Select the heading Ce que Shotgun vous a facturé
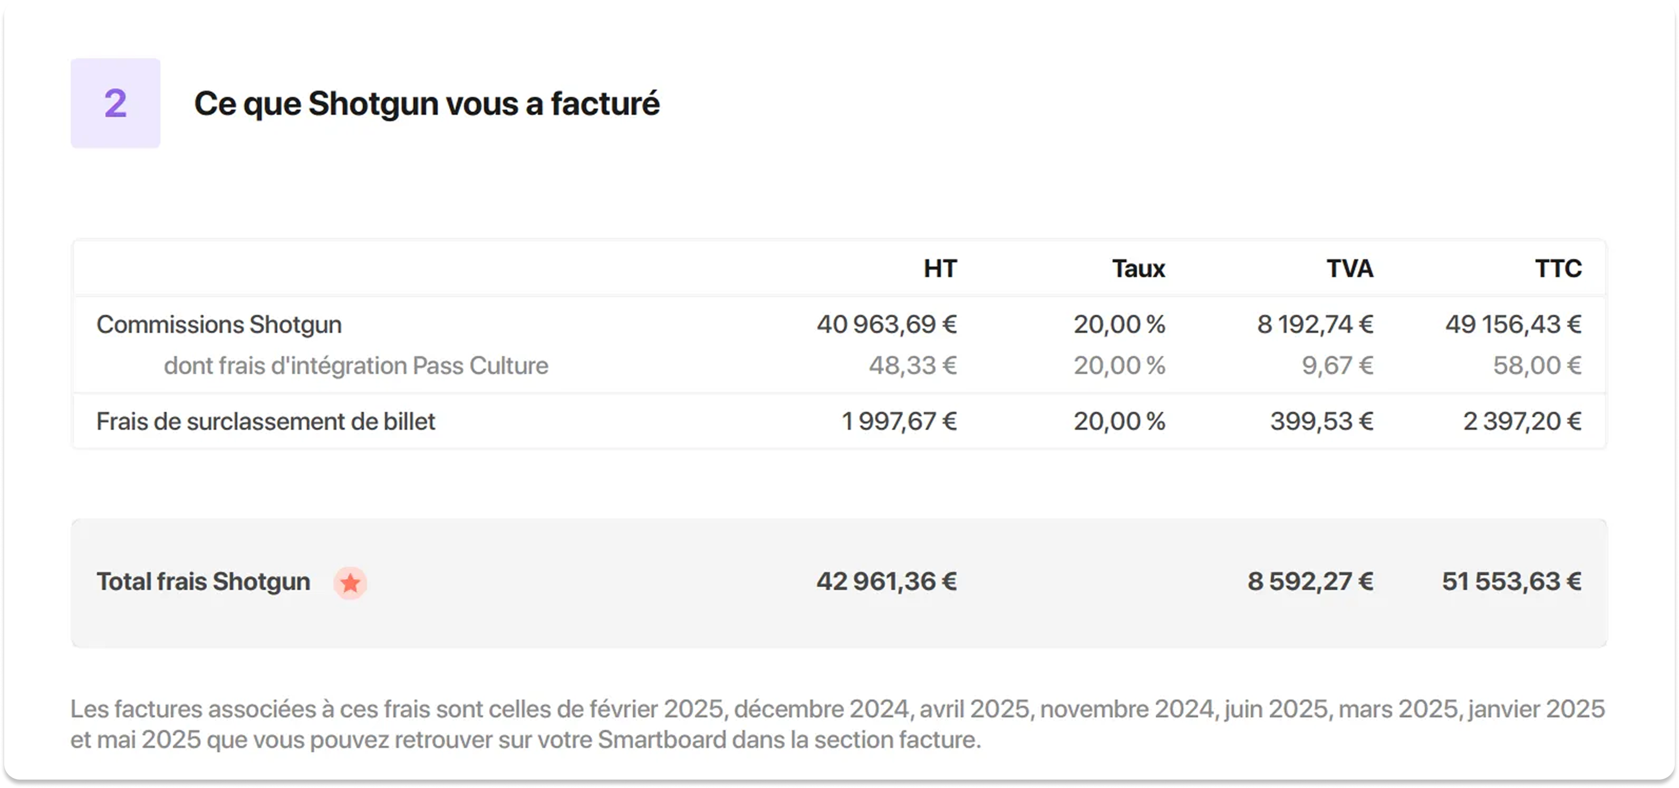This screenshot has height=788, width=1679. [427, 104]
